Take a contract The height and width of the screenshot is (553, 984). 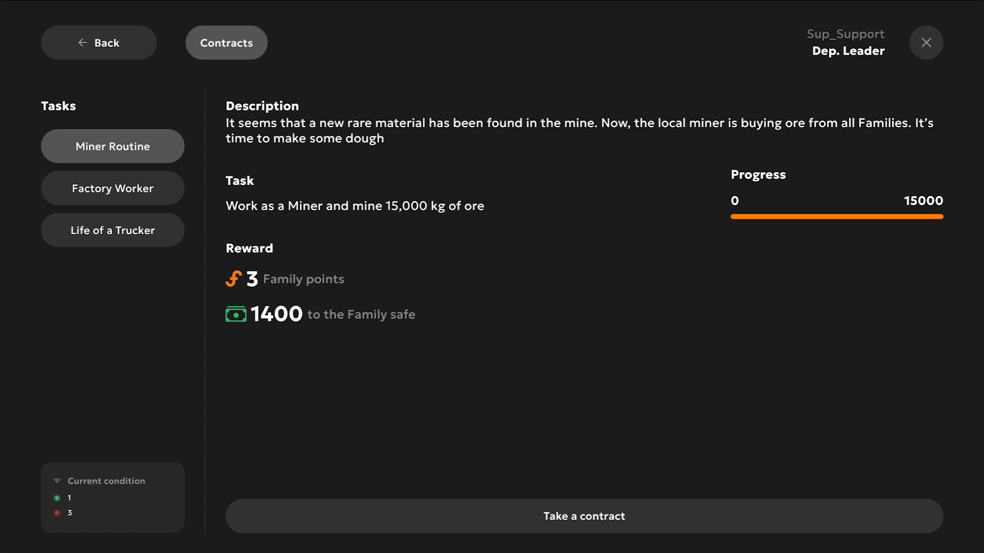(x=584, y=516)
